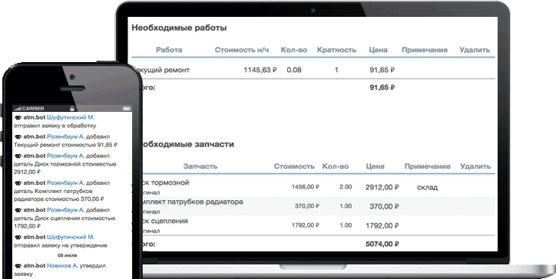Click 'Стоимость' header in the parts table
556x279 pixels.
point(294,166)
